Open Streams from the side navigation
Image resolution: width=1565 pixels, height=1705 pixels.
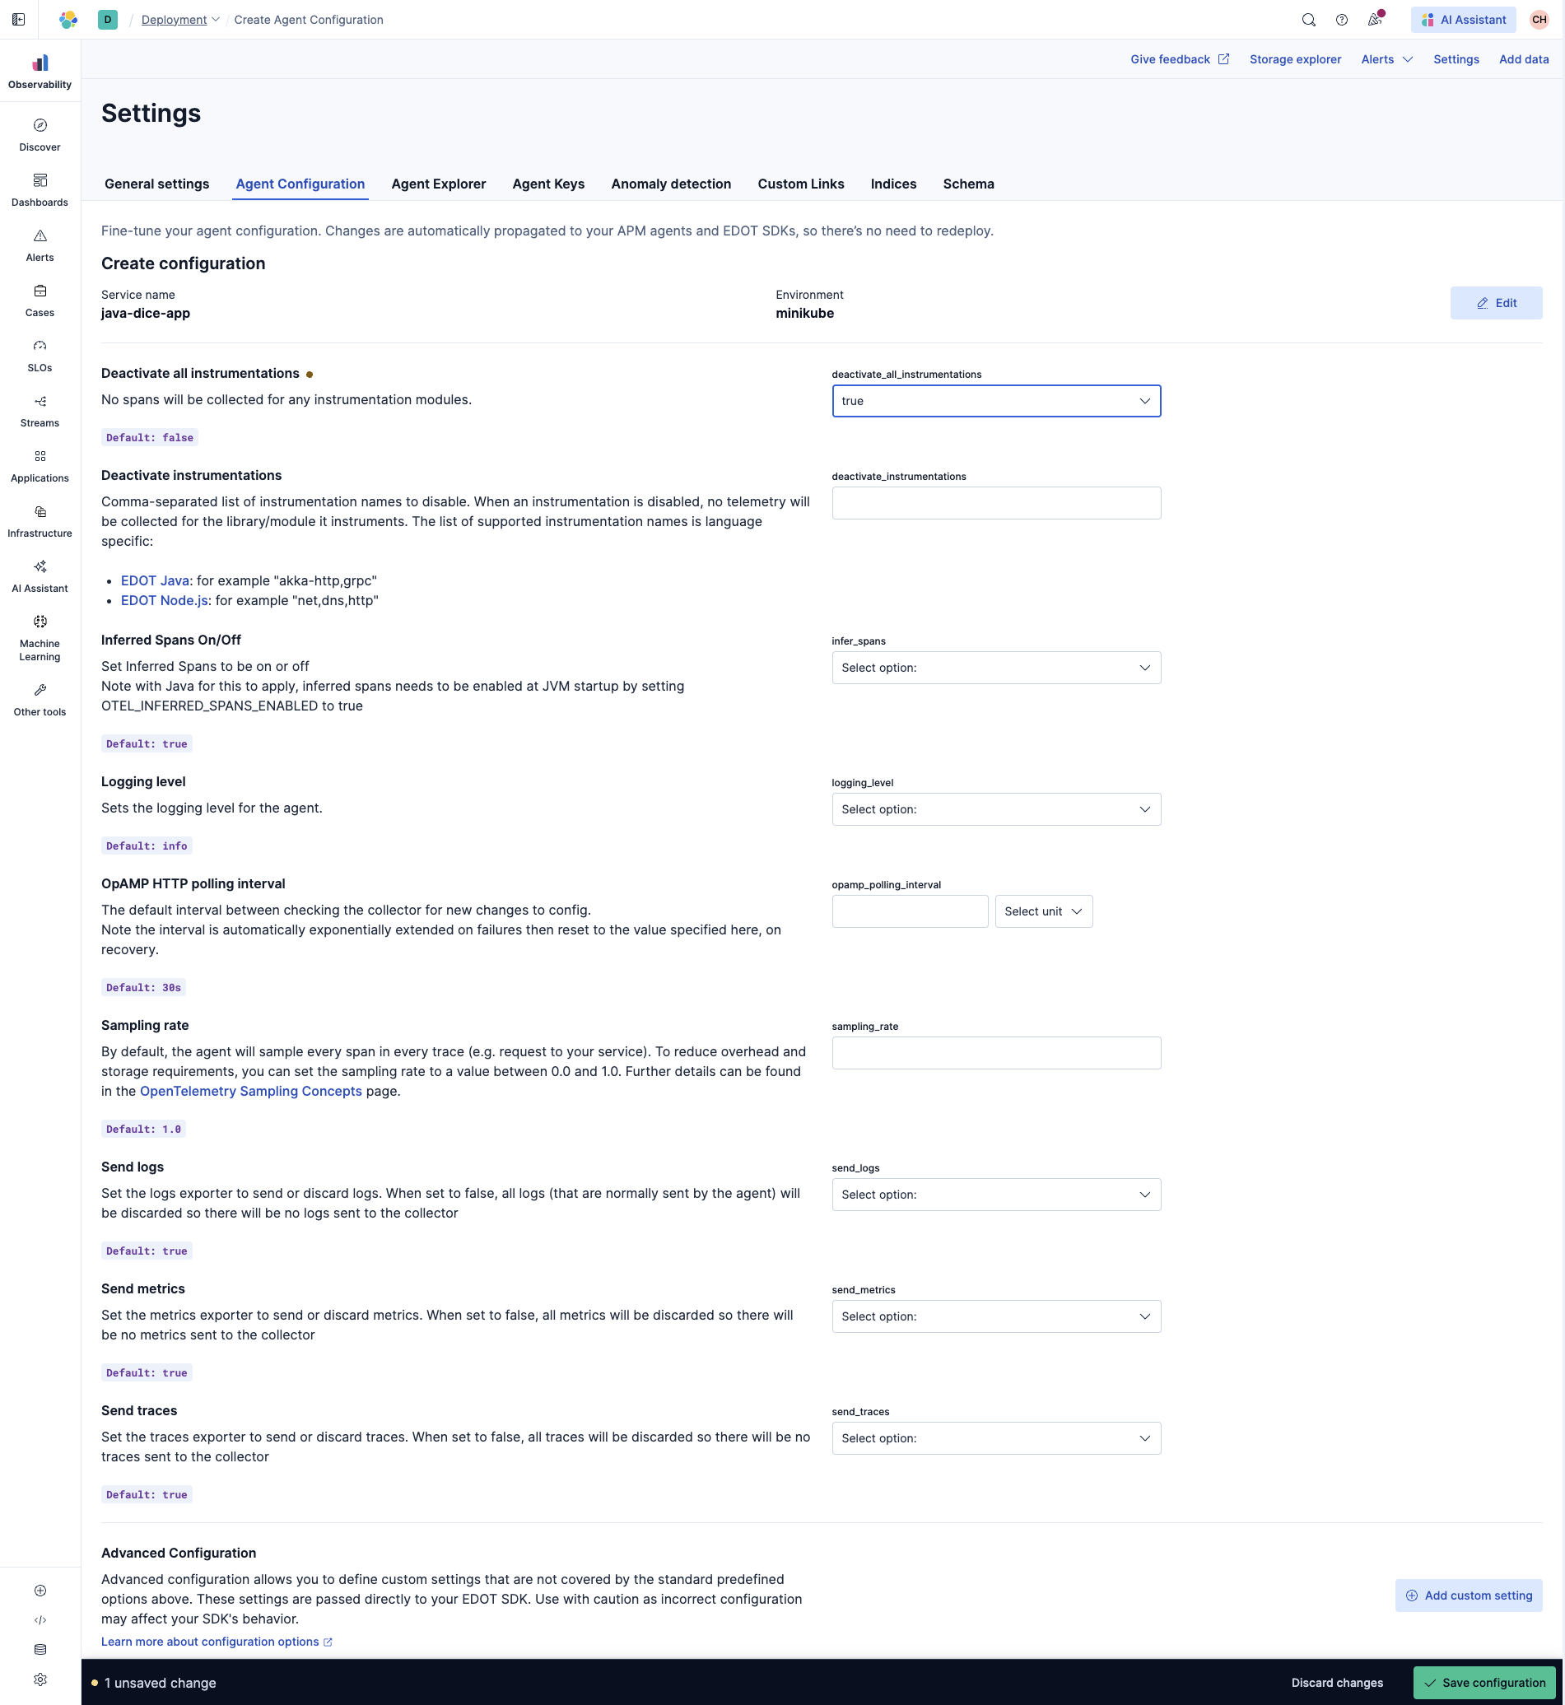40,411
